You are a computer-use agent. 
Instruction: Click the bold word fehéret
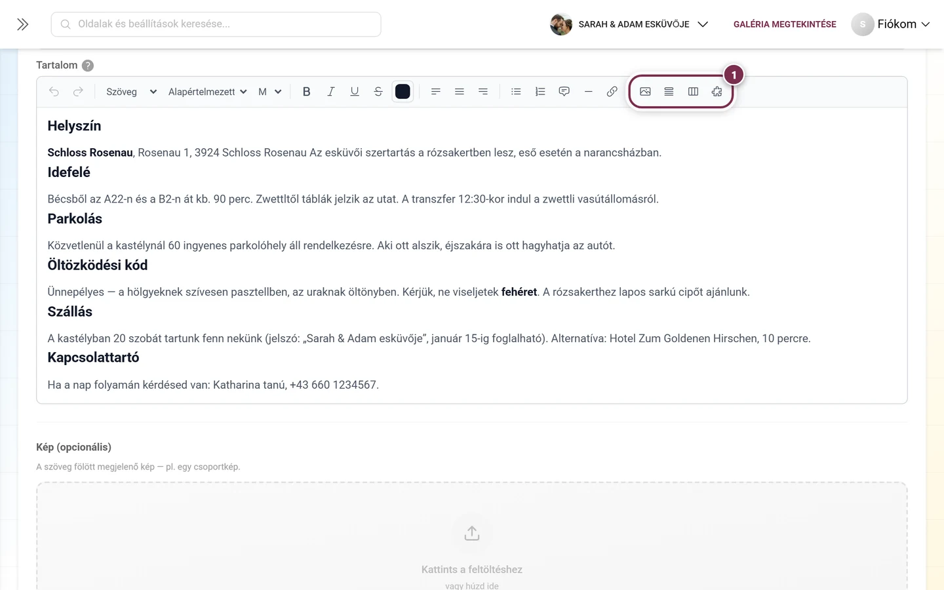pos(519,292)
